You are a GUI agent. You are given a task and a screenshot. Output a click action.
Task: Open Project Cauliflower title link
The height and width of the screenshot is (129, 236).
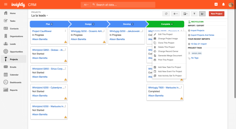tap(42, 31)
